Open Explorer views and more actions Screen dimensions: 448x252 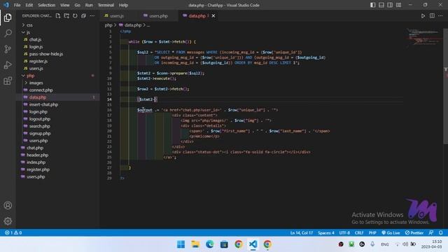point(92,15)
